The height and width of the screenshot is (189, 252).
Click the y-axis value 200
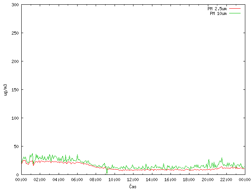point(15,61)
